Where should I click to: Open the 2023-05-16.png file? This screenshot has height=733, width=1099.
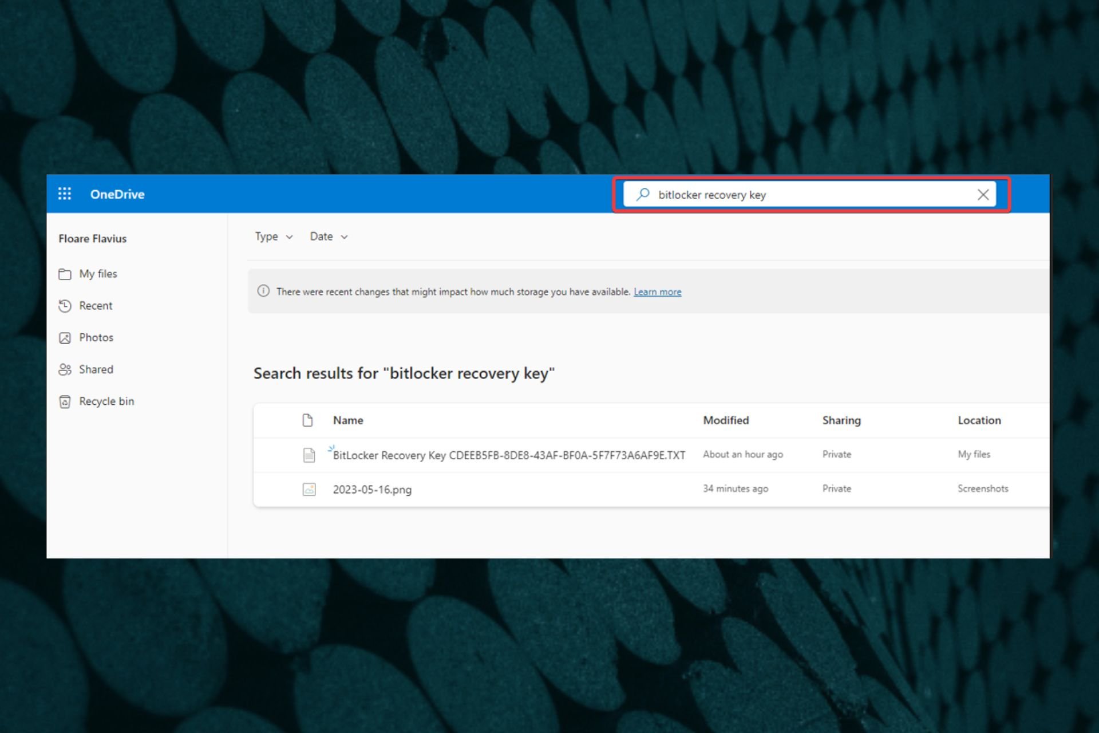click(372, 490)
